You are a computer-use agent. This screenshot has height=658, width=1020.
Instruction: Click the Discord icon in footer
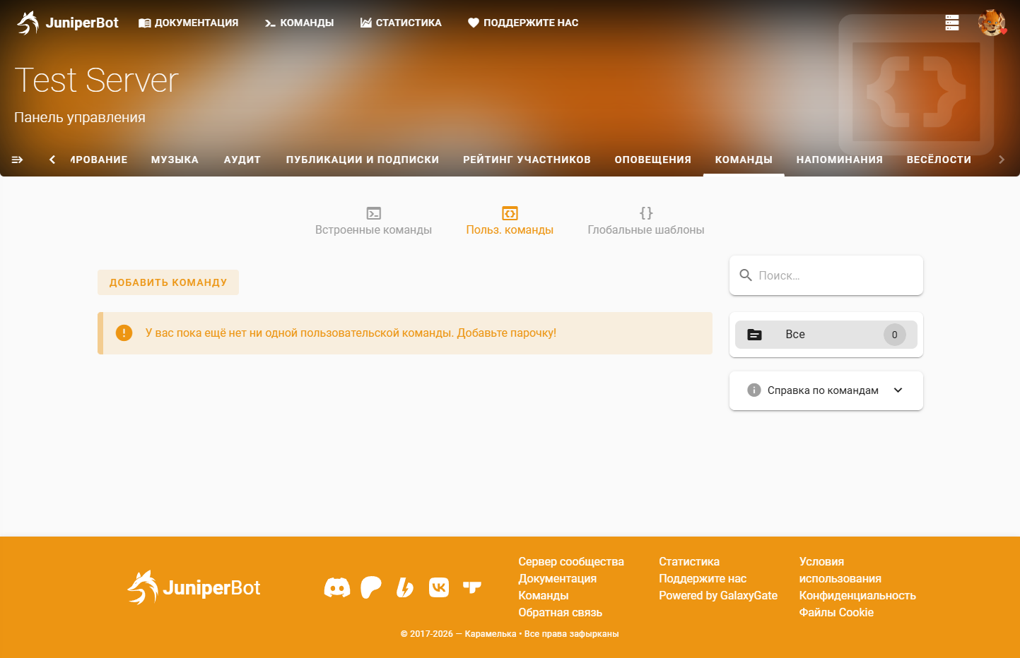(x=336, y=587)
